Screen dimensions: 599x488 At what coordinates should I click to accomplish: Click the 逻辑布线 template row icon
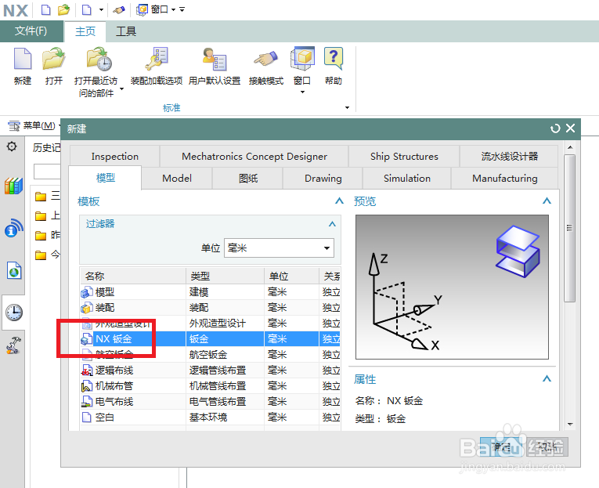coord(87,371)
